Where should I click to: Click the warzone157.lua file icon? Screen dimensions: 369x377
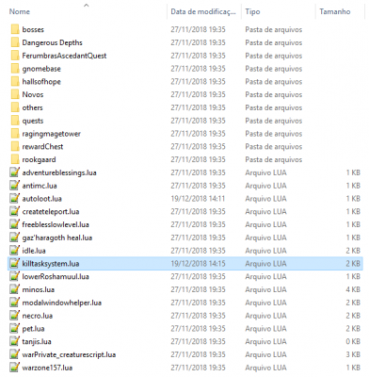pos(14,368)
